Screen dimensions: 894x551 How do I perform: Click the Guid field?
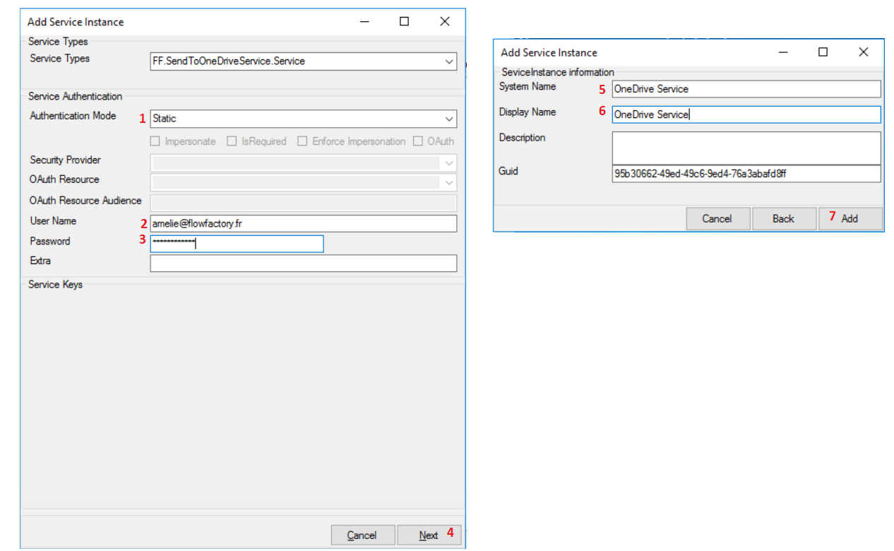click(x=746, y=174)
